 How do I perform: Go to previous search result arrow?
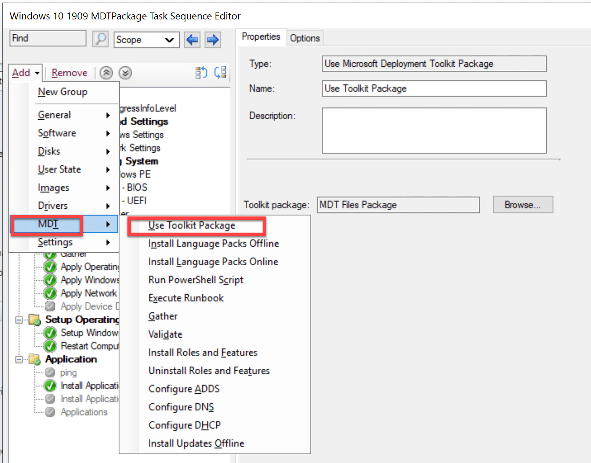(x=192, y=39)
